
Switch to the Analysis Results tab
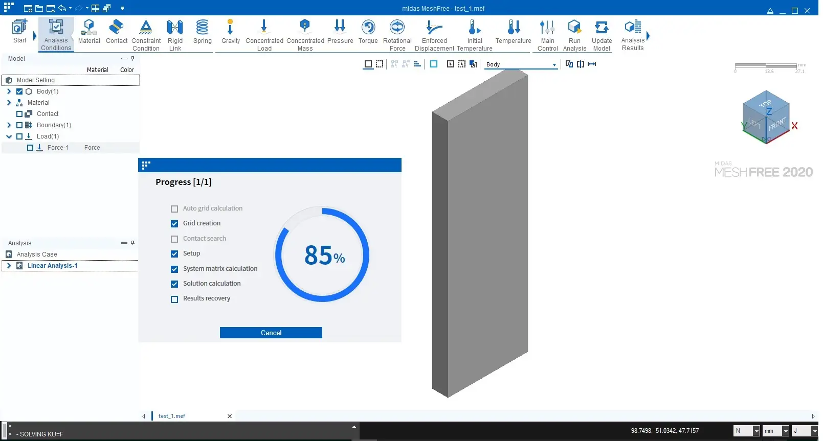[633, 35]
